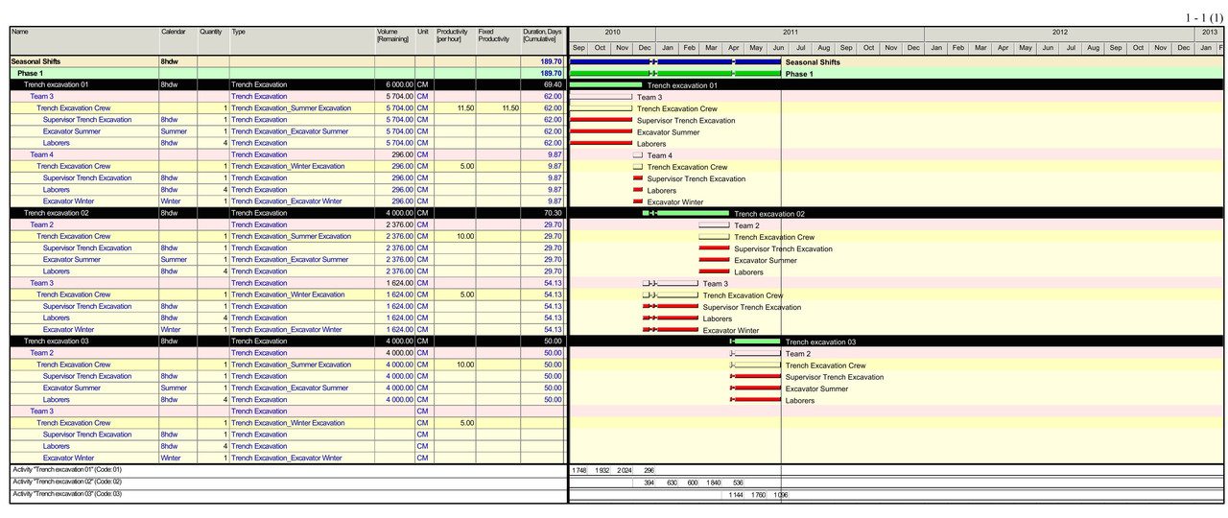
Task: Click the Quantity column header
Action: tap(213, 41)
